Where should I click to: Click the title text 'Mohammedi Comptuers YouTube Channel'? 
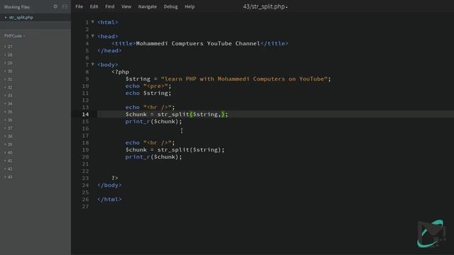click(198, 43)
